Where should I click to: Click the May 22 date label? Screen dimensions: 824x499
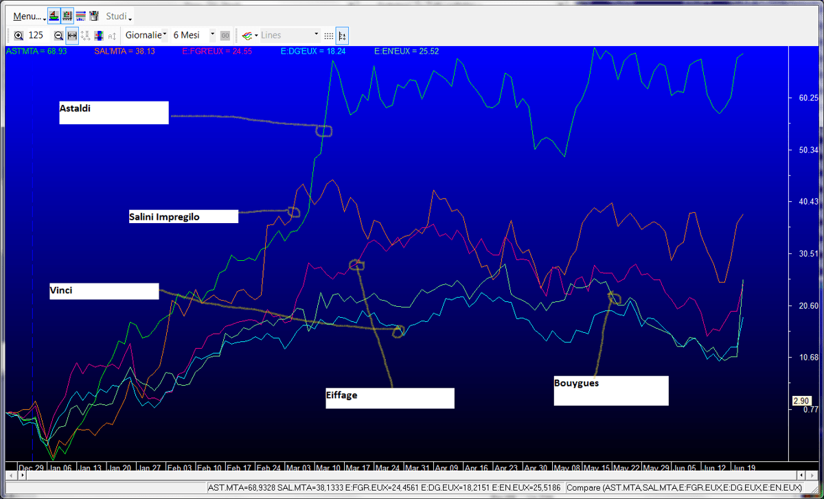tap(627, 467)
